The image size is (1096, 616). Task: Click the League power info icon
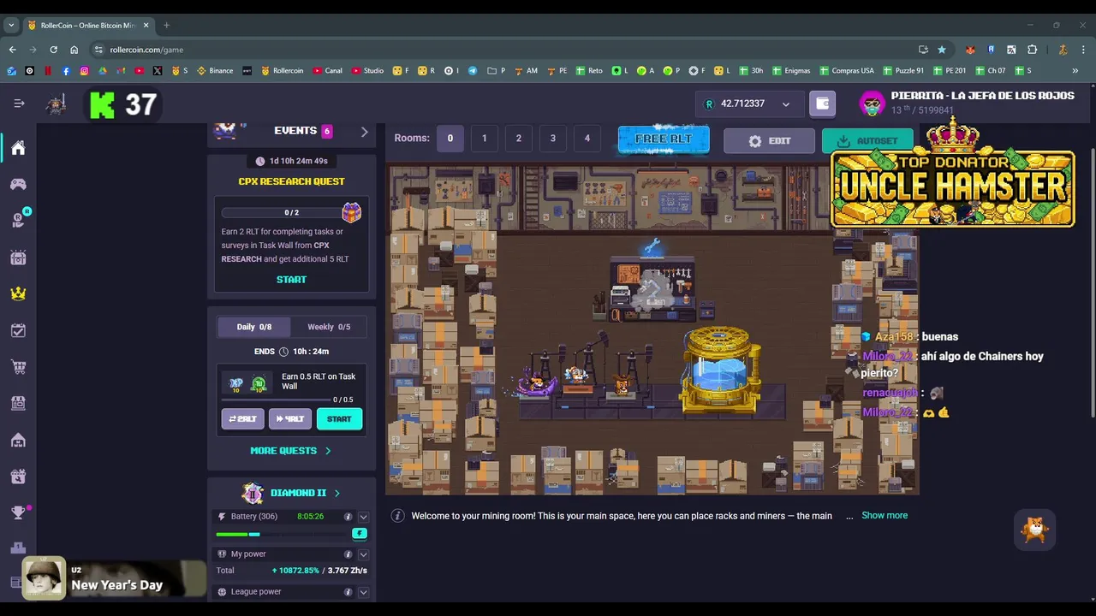pos(348,592)
